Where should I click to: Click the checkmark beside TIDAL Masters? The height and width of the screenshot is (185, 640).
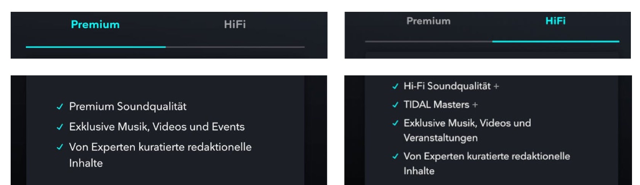[395, 105]
